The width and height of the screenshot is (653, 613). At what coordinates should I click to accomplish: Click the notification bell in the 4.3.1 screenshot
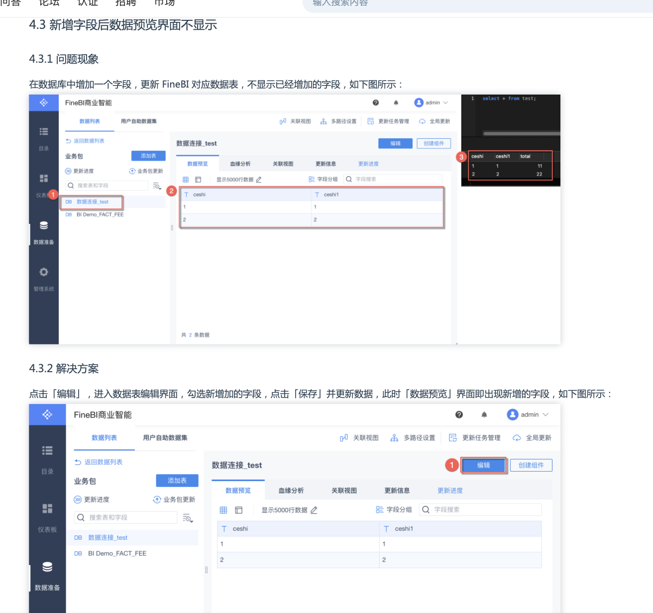[x=396, y=102]
